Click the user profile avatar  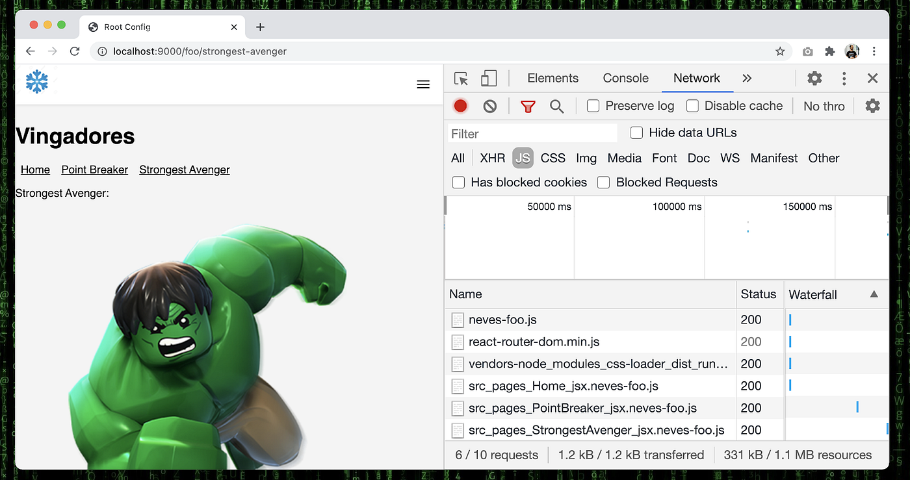point(852,51)
